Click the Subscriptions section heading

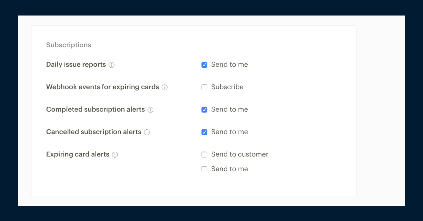[x=69, y=45]
